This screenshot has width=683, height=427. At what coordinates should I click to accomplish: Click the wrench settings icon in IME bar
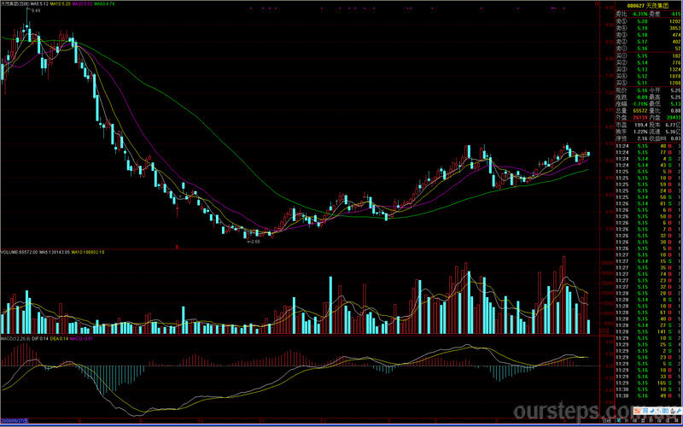pos(679,411)
